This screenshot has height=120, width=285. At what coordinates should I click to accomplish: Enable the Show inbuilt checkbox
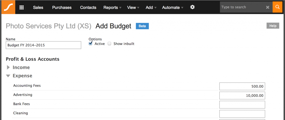click(109, 44)
